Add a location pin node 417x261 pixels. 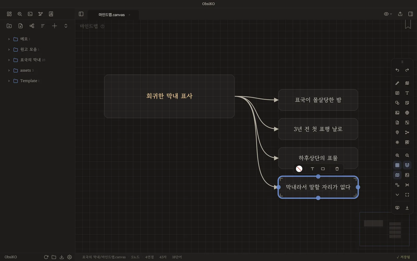[x=397, y=132]
